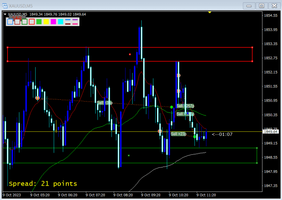Select the sell label below Sell +257p

point(185,114)
